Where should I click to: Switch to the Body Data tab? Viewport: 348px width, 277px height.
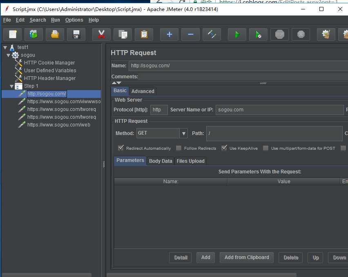click(161, 161)
